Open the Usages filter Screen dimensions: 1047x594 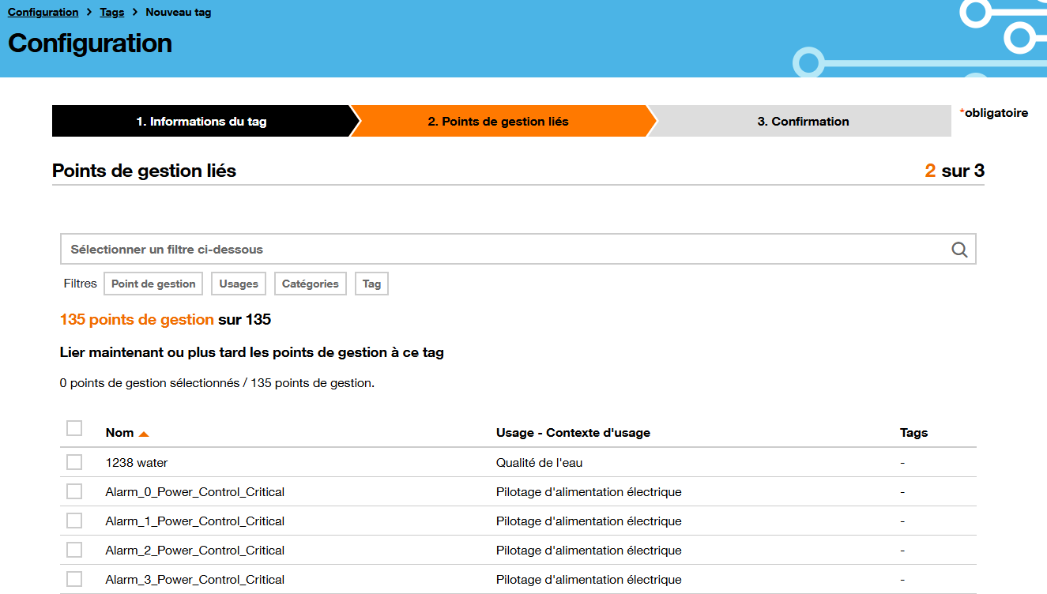tap(238, 283)
